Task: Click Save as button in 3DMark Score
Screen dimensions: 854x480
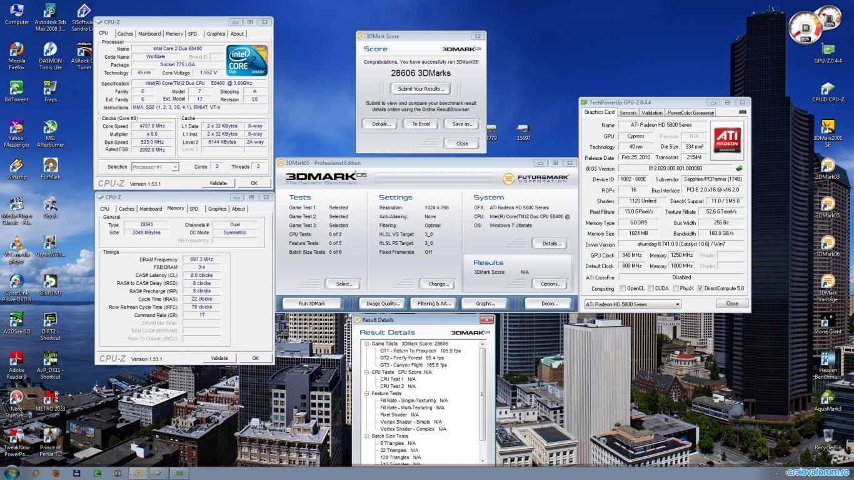Action: pyautogui.click(x=461, y=124)
